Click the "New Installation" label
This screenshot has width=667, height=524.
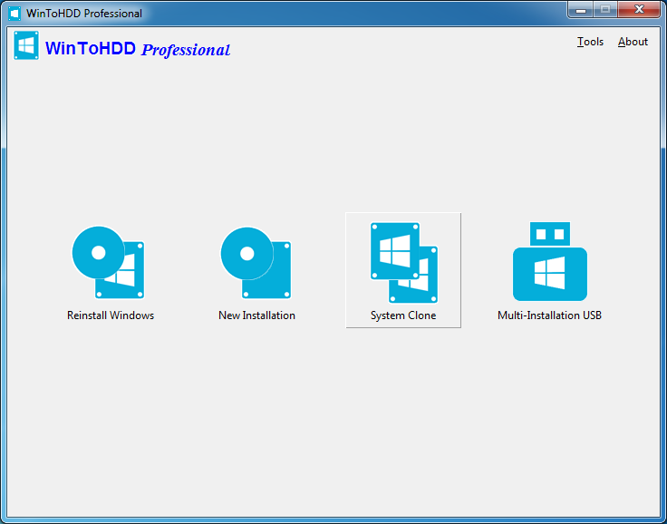[257, 315]
